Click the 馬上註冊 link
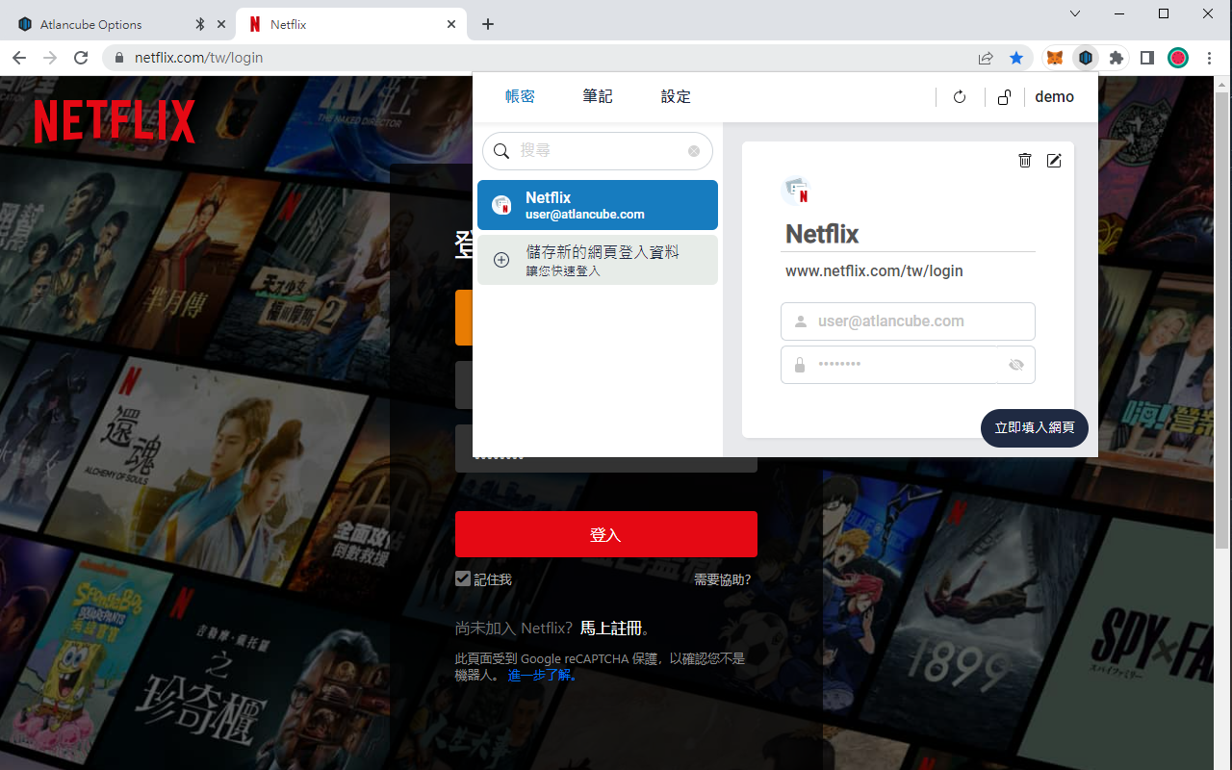 tap(610, 628)
